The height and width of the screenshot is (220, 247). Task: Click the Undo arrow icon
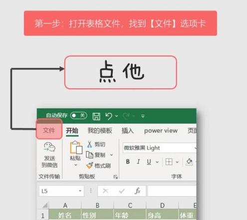tap(109, 116)
